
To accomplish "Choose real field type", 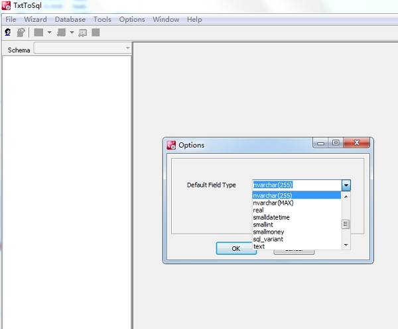I will 297,211.
